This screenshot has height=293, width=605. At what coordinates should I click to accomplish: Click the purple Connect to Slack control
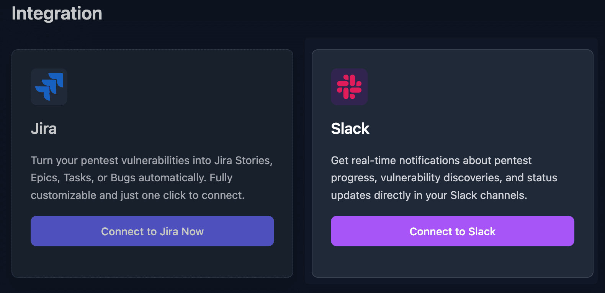pos(452,231)
